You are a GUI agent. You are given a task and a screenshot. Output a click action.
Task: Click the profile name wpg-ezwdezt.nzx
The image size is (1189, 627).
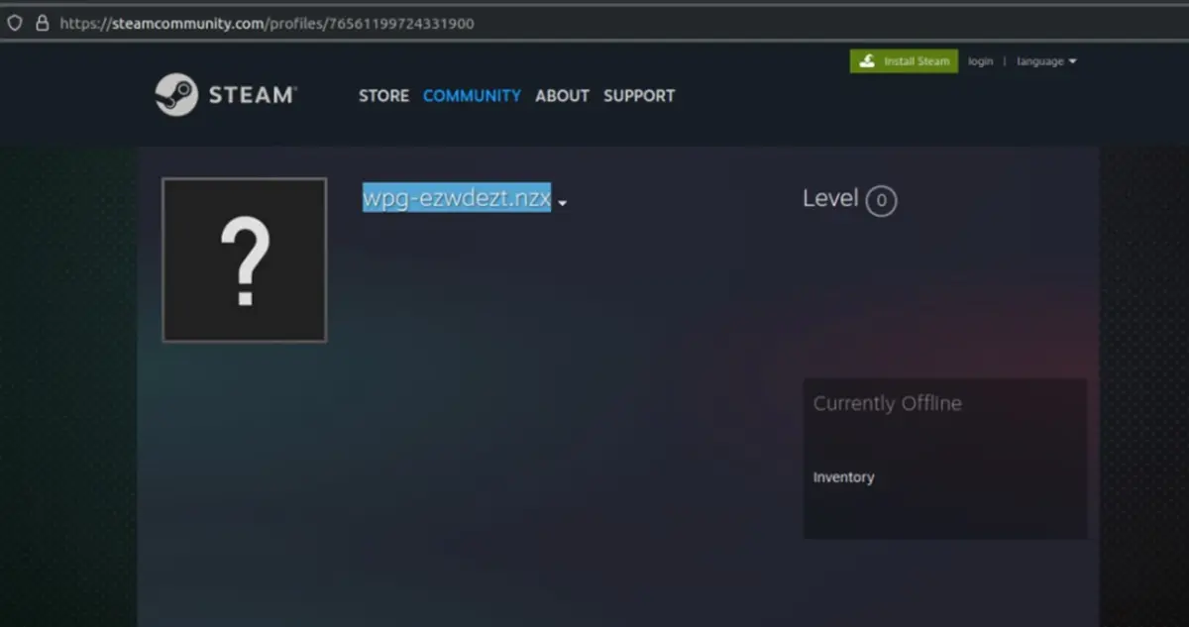coord(457,198)
